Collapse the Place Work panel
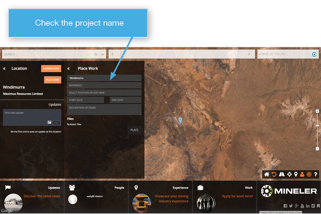Viewport: 321px width, 214px height. (x=69, y=68)
